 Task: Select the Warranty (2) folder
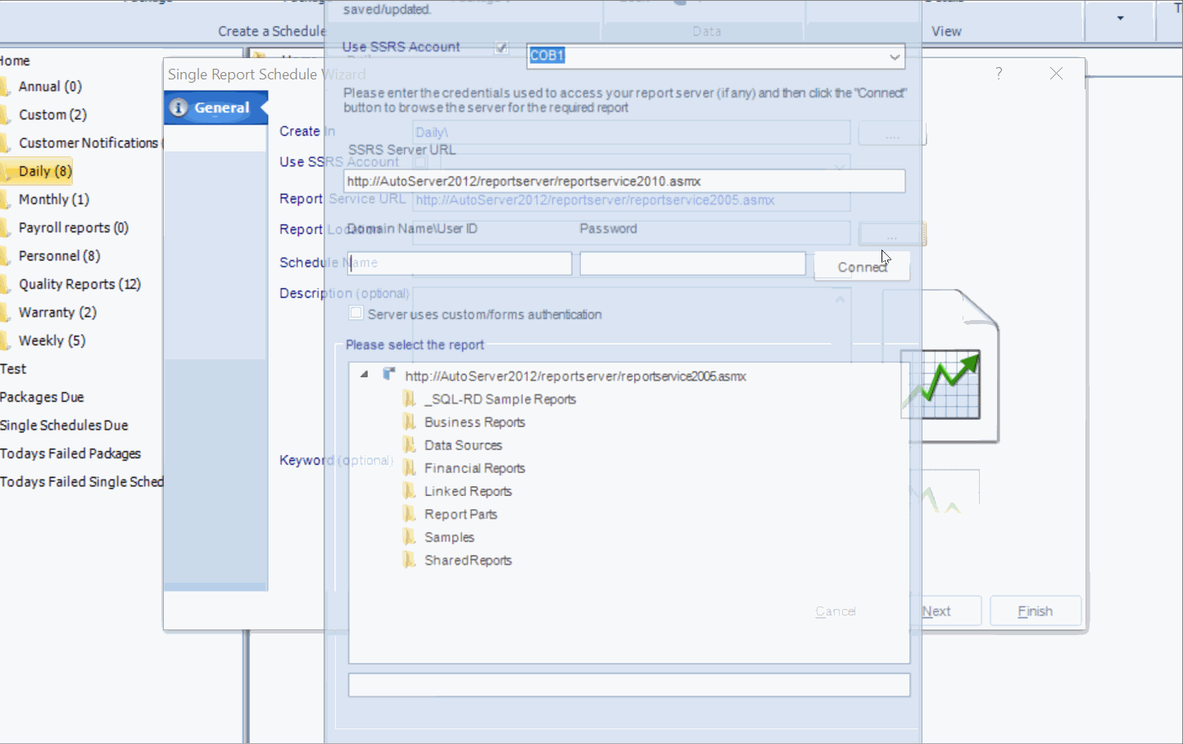(x=57, y=313)
